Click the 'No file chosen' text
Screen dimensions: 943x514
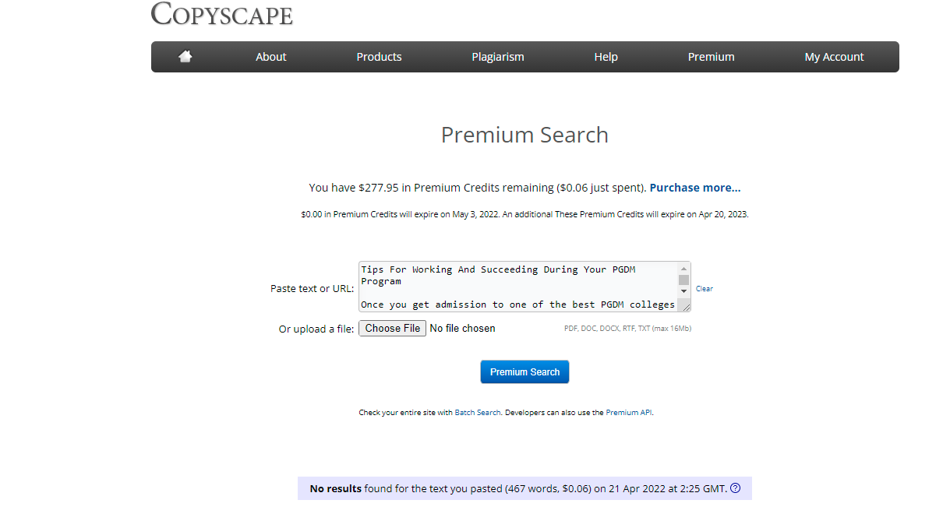coord(463,329)
